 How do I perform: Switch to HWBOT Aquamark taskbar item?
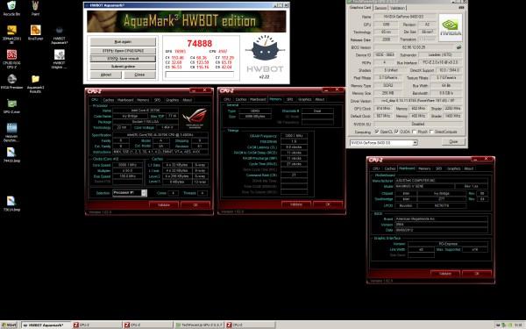pyautogui.click(x=46, y=325)
